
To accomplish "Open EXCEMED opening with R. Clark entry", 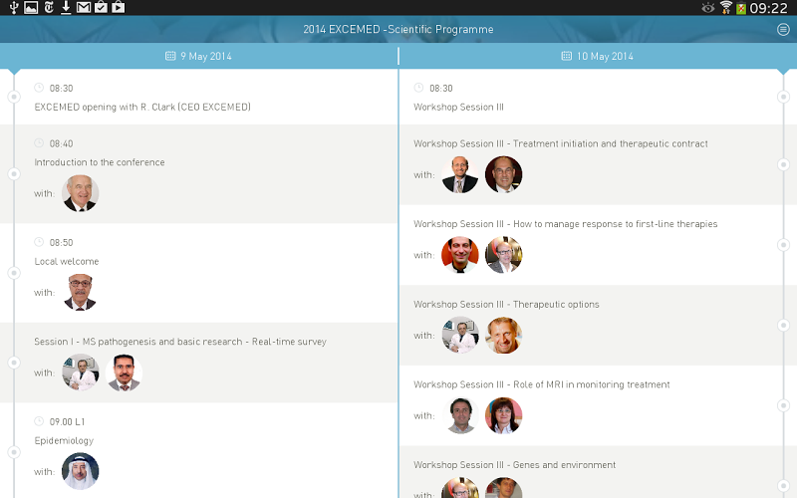I will [198, 97].
